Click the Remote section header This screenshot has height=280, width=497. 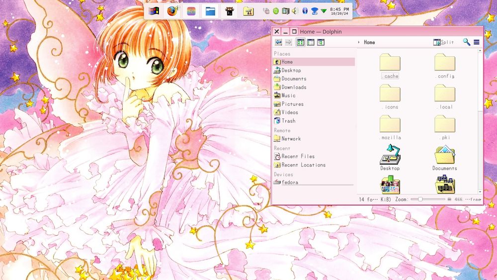282,130
